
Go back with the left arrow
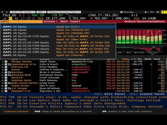click(2, 12)
